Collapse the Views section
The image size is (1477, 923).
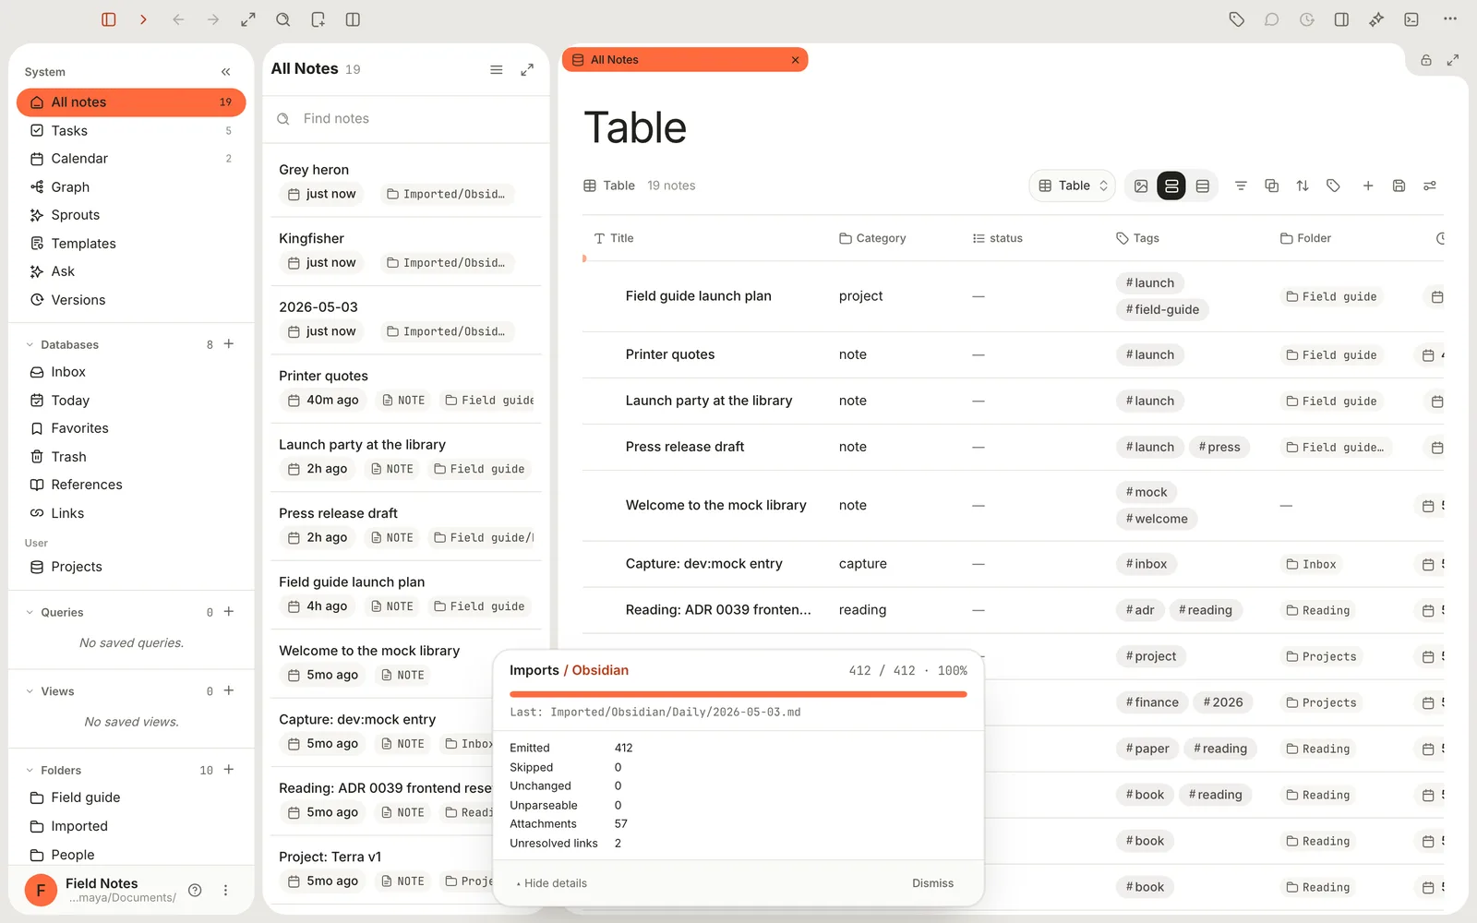click(x=30, y=691)
